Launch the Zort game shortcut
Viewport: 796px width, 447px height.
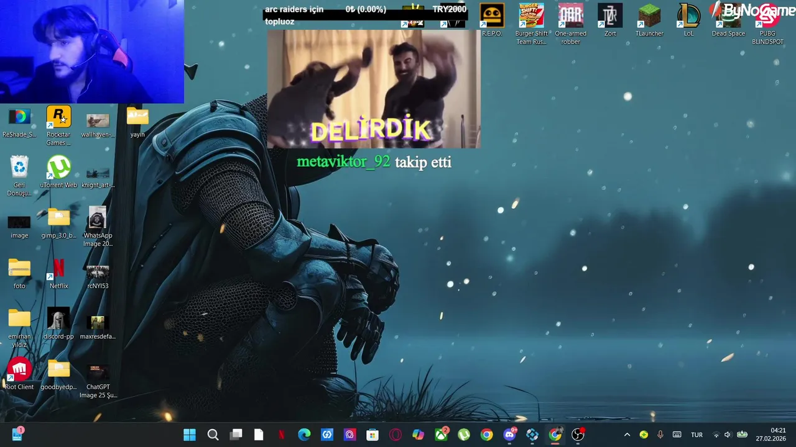610,20
